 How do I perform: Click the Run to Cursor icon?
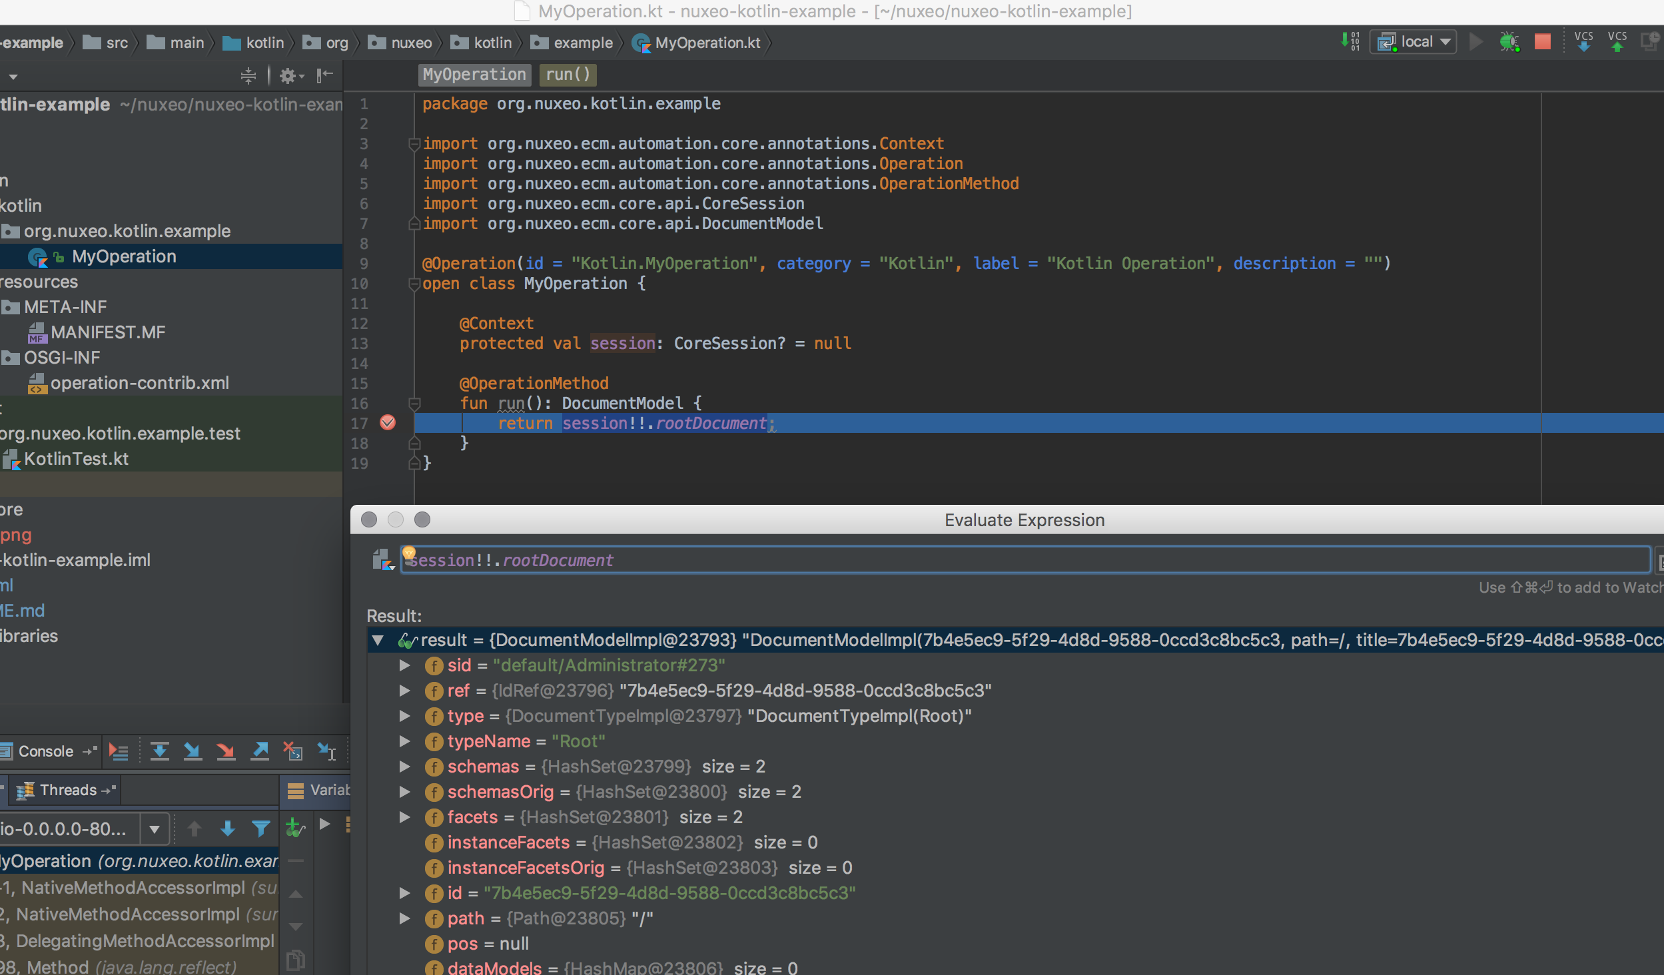[326, 751]
